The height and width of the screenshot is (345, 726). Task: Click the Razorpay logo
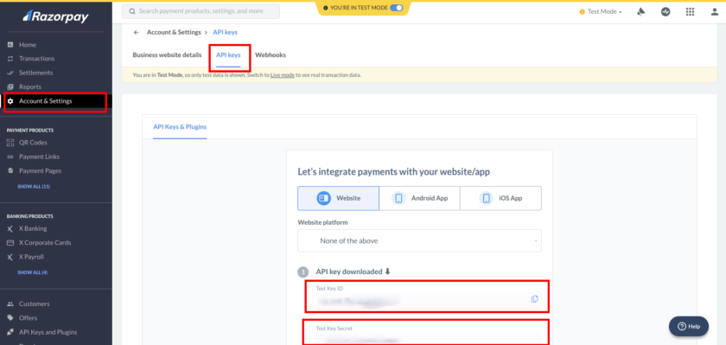(55, 16)
